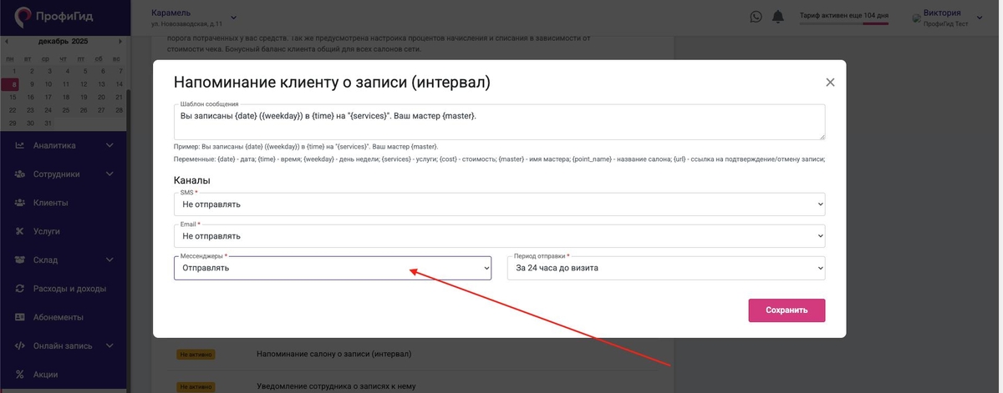Click the Сохранить button
1003x393 pixels.
787,310
